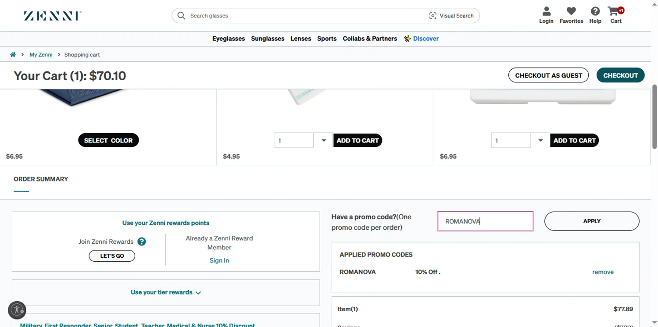
Task: Apply the promo code
Action: 592,221
